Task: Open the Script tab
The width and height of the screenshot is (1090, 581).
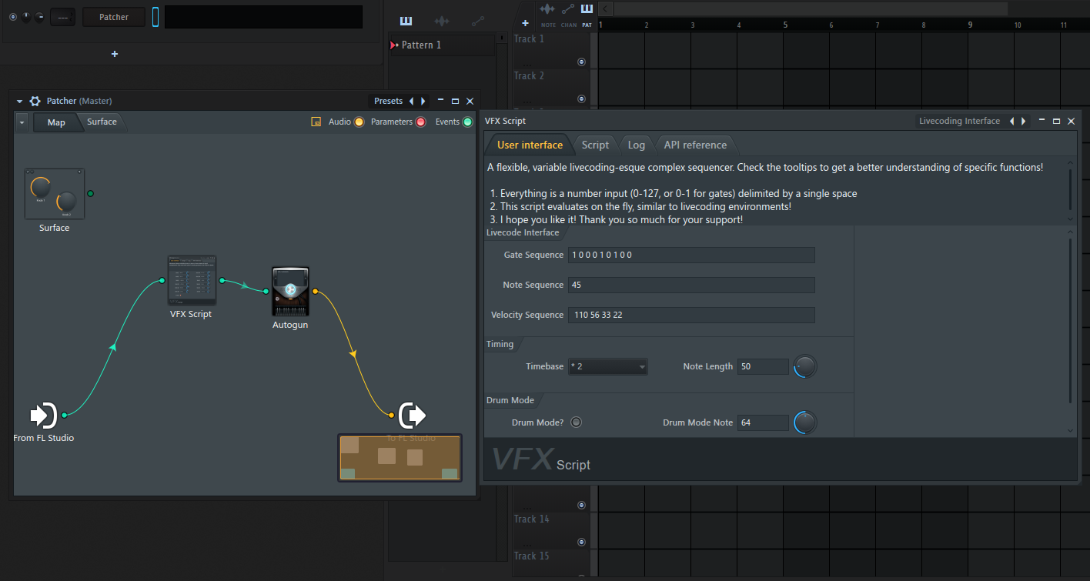Action: tap(595, 145)
